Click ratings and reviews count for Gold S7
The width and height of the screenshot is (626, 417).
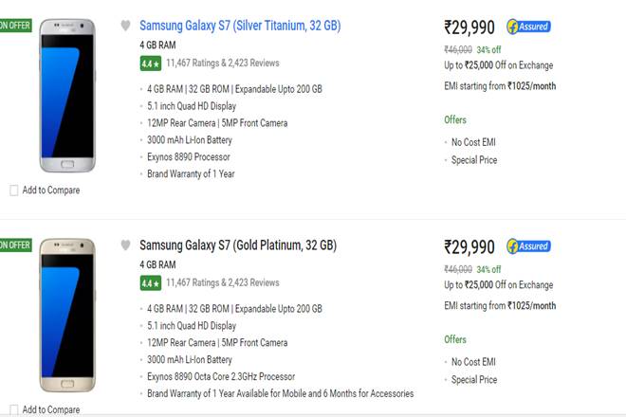(222, 282)
